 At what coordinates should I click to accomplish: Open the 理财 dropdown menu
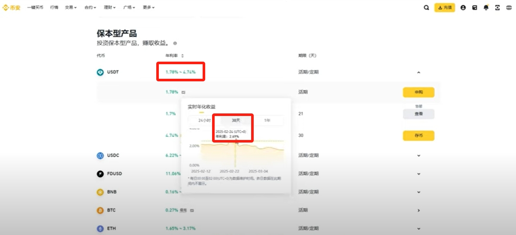click(x=110, y=7)
